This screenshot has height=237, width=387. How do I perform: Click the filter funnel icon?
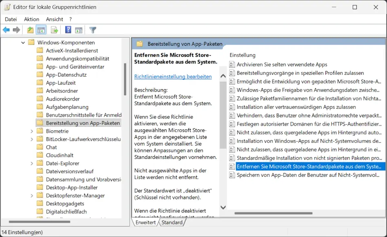point(93,30)
